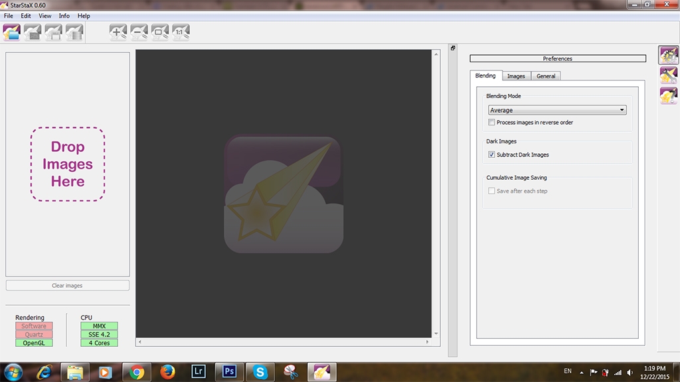Click the Quartz rendering indicator
Screen dimensions: 680x382
click(34, 334)
